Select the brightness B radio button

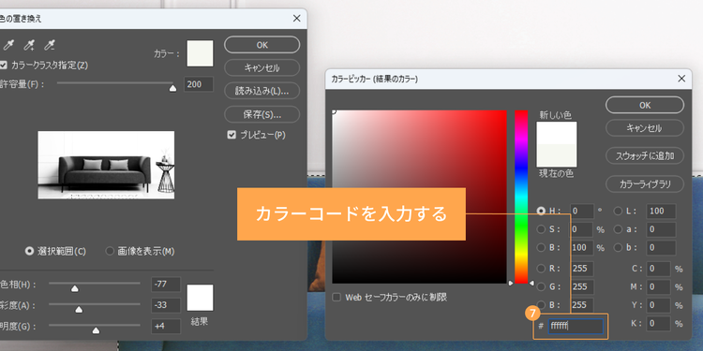(541, 248)
